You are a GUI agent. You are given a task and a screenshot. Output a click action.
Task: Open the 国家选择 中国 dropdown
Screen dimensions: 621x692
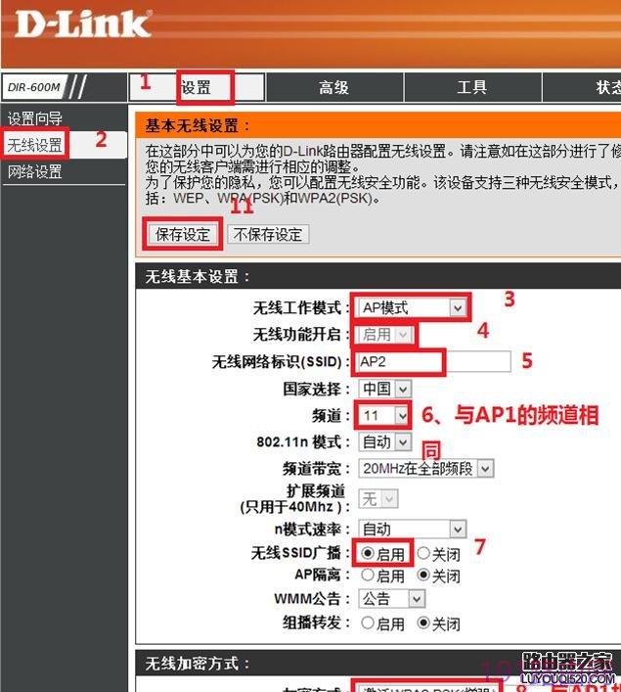pyautogui.click(x=384, y=389)
